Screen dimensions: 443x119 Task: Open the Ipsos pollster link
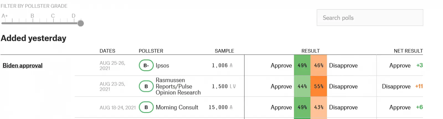pos(162,66)
